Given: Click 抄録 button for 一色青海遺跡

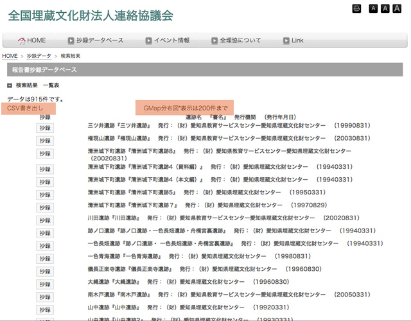Looking at the screenshot, I should pos(45,259).
